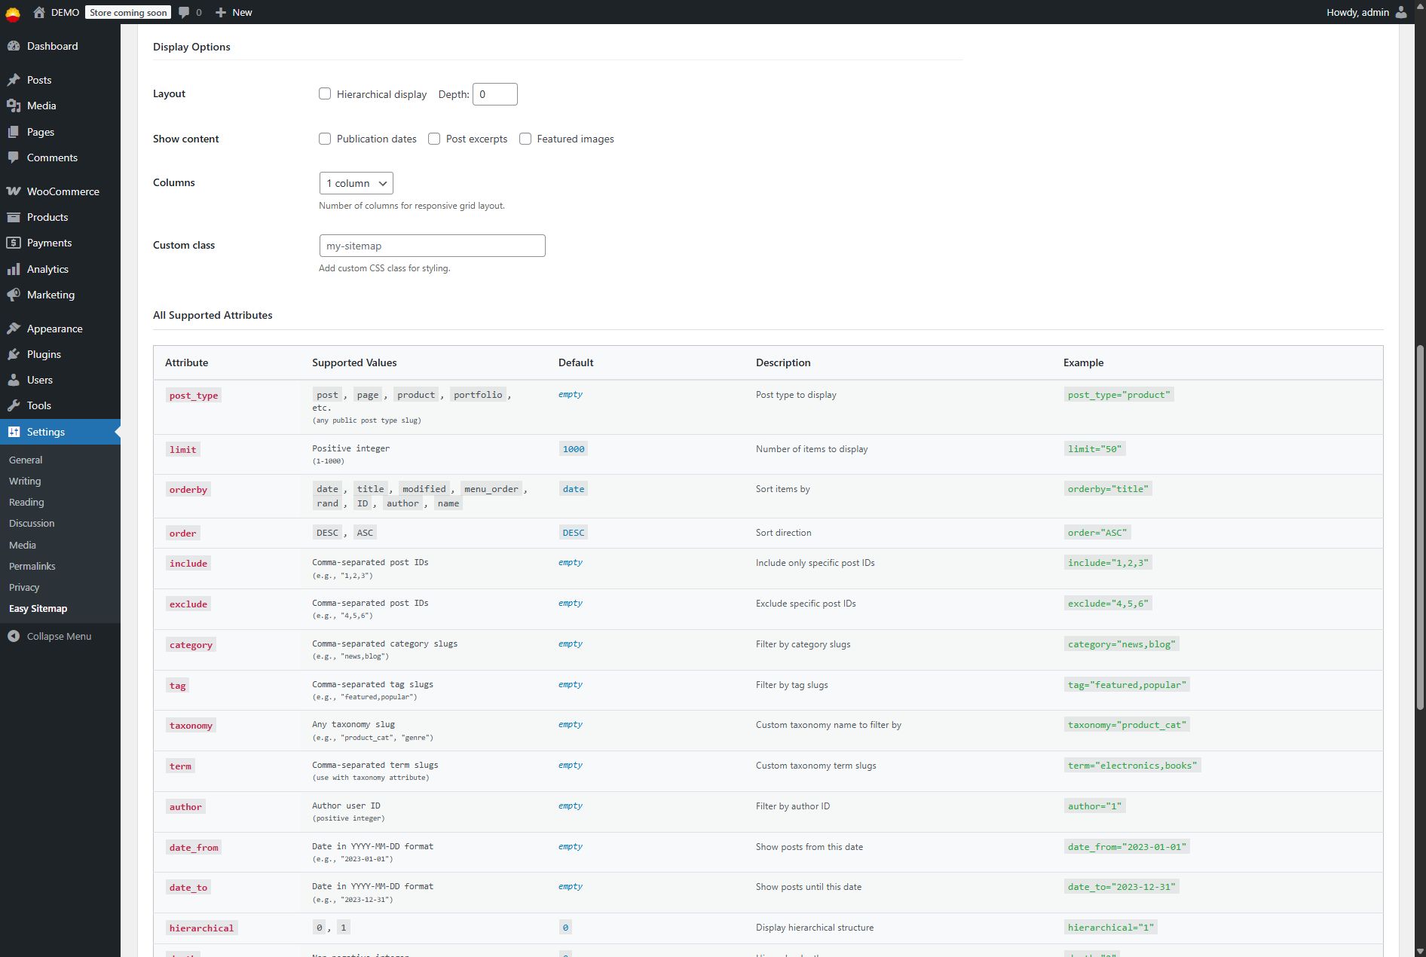
Task: Edit the my-sitemap custom class field
Action: point(432,245)
